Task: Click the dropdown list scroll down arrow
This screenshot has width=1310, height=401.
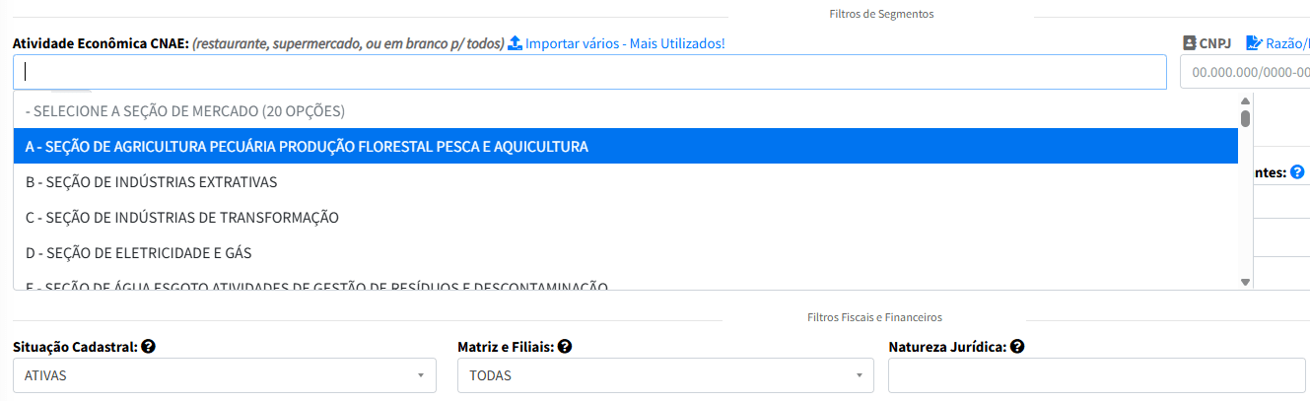Action: point(1245,282)
